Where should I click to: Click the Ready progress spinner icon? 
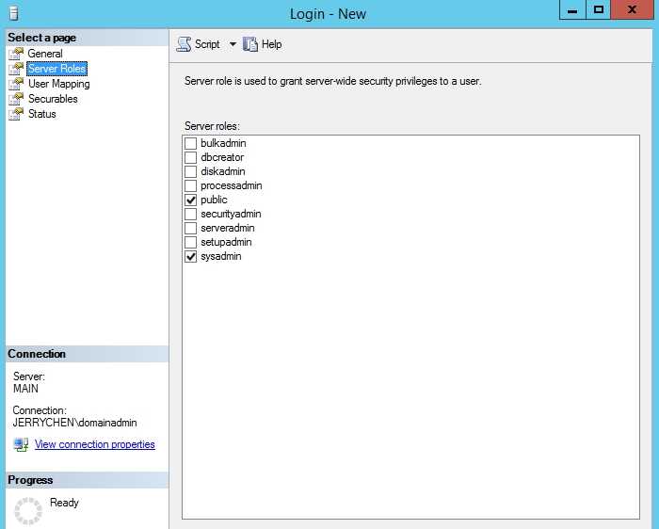28,511
